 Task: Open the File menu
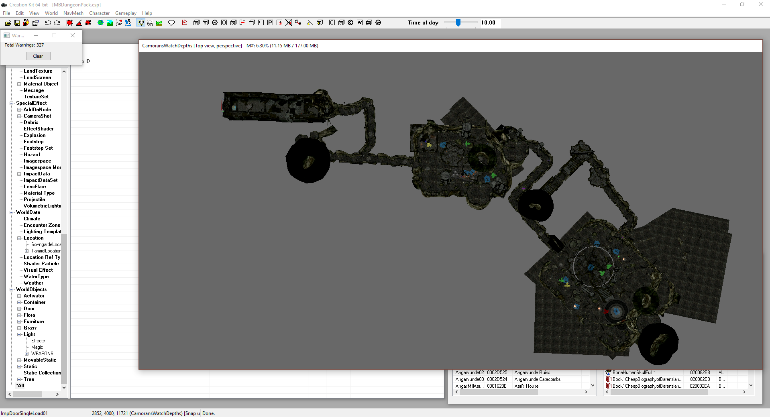point(6,13)
